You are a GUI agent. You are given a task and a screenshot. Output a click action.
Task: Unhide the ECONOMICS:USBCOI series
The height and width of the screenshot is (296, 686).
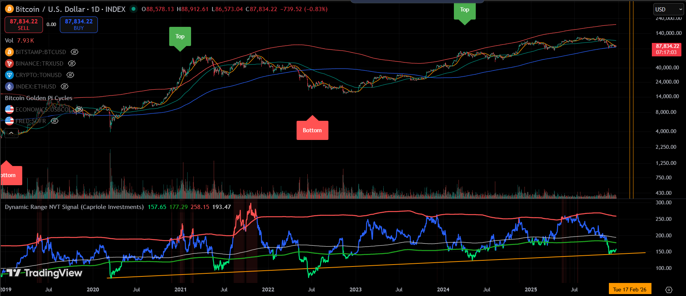(x=79, y=110)
